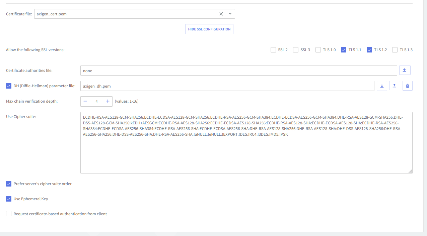Click the Certificate authorities file field
427x236 pixels.
click(238, 71)
